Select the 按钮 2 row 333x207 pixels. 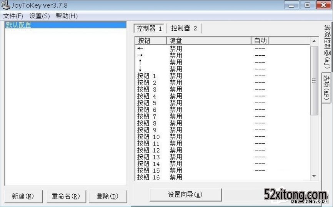tap(223, 83)
